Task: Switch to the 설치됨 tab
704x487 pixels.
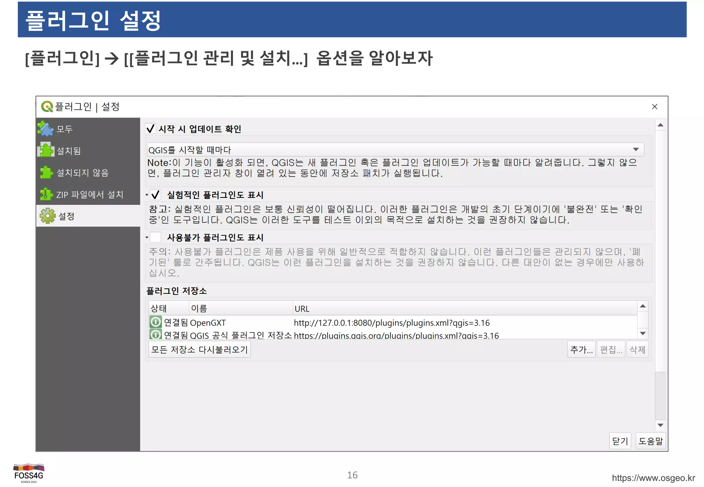Action: click(x=88, y=150)
